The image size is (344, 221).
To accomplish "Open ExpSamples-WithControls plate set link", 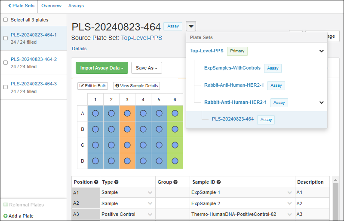I will coord(232,68).
